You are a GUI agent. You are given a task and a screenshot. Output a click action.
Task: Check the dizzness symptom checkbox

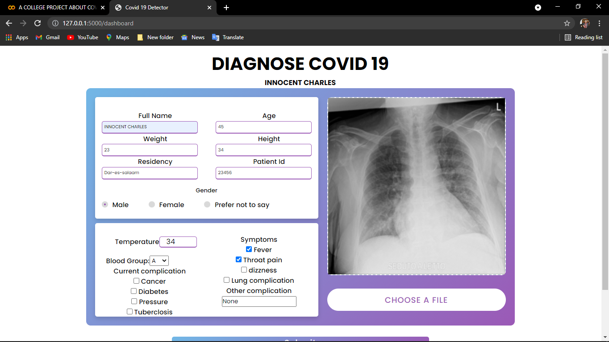click(x=244, y=270)
